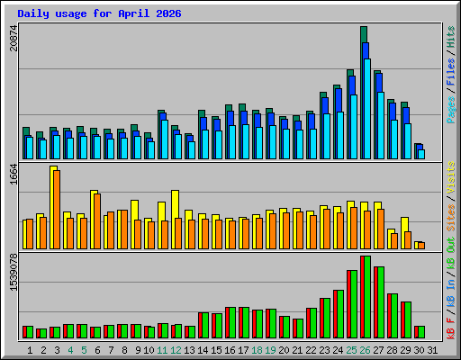The image size is (461, 360).
Task: Click day label 20 on the x-axis
Action: tap(284, 350)
